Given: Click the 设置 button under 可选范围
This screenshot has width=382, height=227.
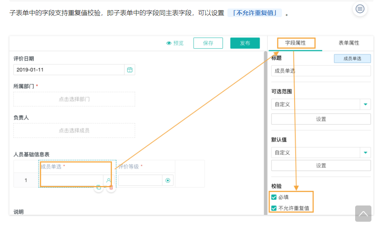Looking at the screenshot, I should coord(321,119).
